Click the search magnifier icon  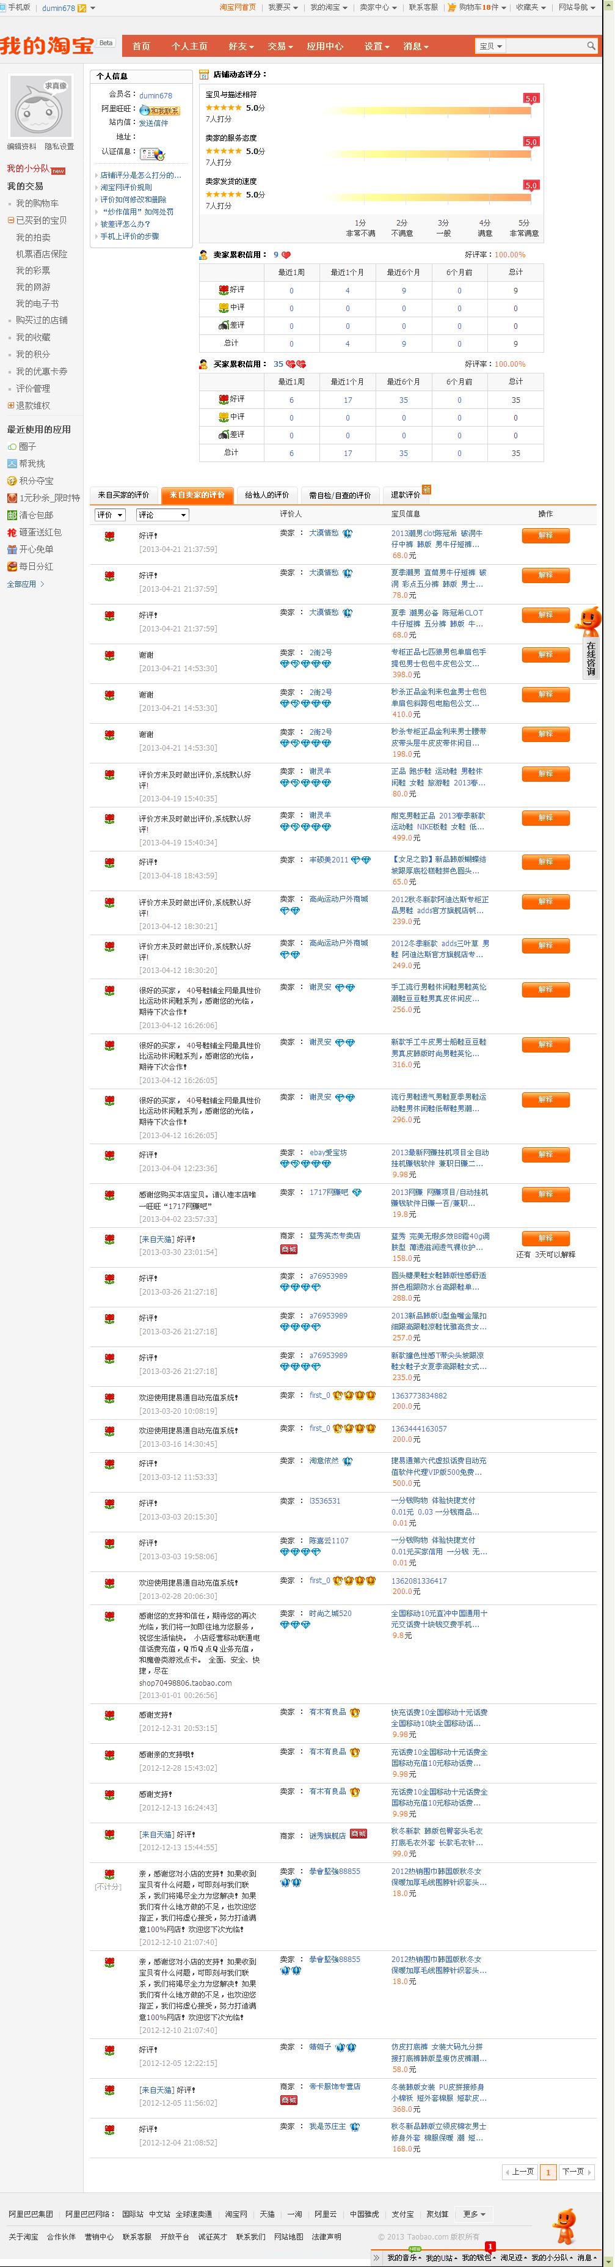pyautogui.click(x=592, y=46)
